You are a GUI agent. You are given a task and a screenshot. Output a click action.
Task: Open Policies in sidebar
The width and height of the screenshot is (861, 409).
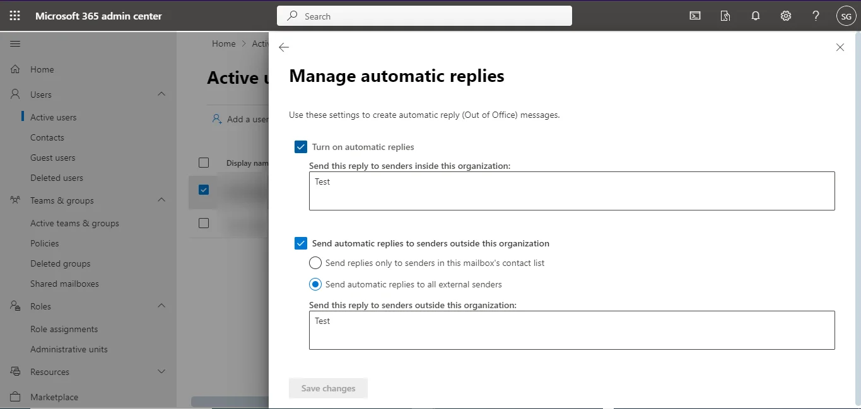tap(45, 243)
